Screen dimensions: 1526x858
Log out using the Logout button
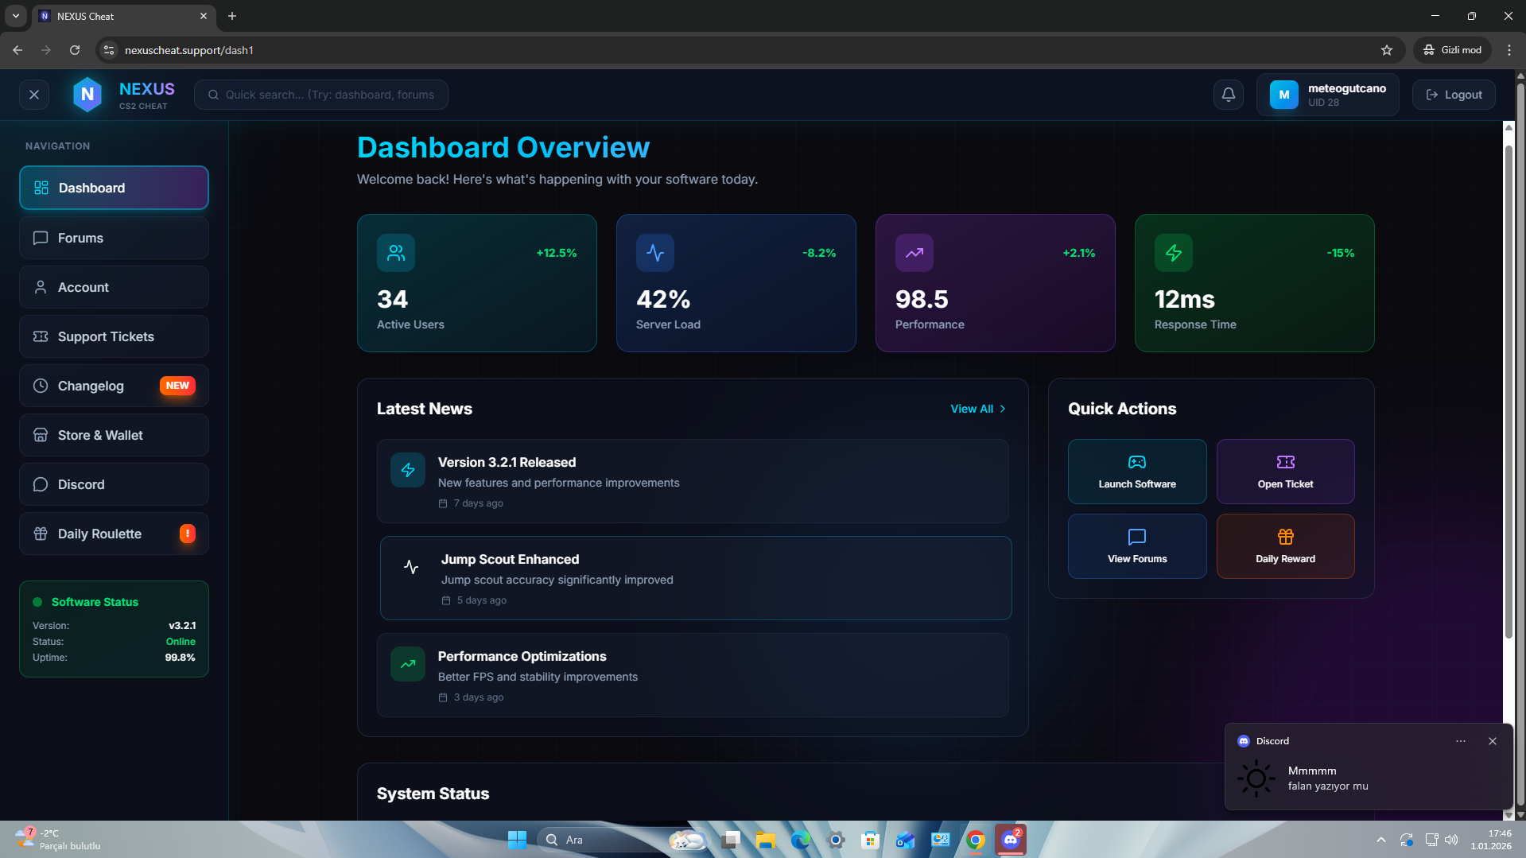[1454, 95]
